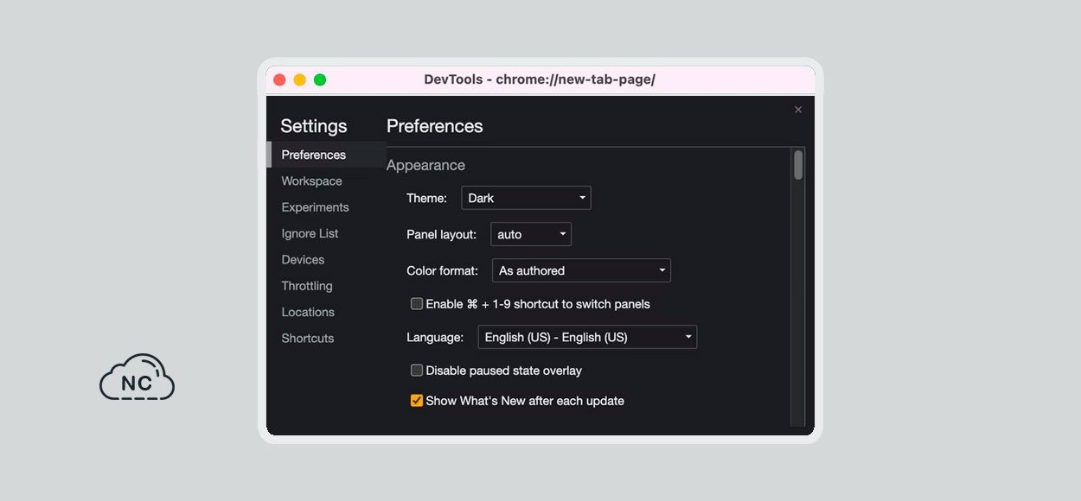Click the Language: label
The image size is (1081, 501).
(x=435, y=337)
